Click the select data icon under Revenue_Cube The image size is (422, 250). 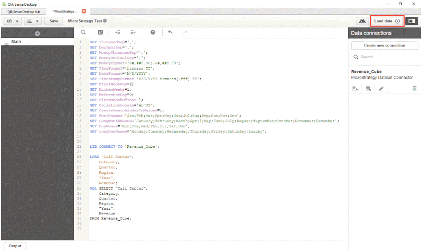click(368, 89)
